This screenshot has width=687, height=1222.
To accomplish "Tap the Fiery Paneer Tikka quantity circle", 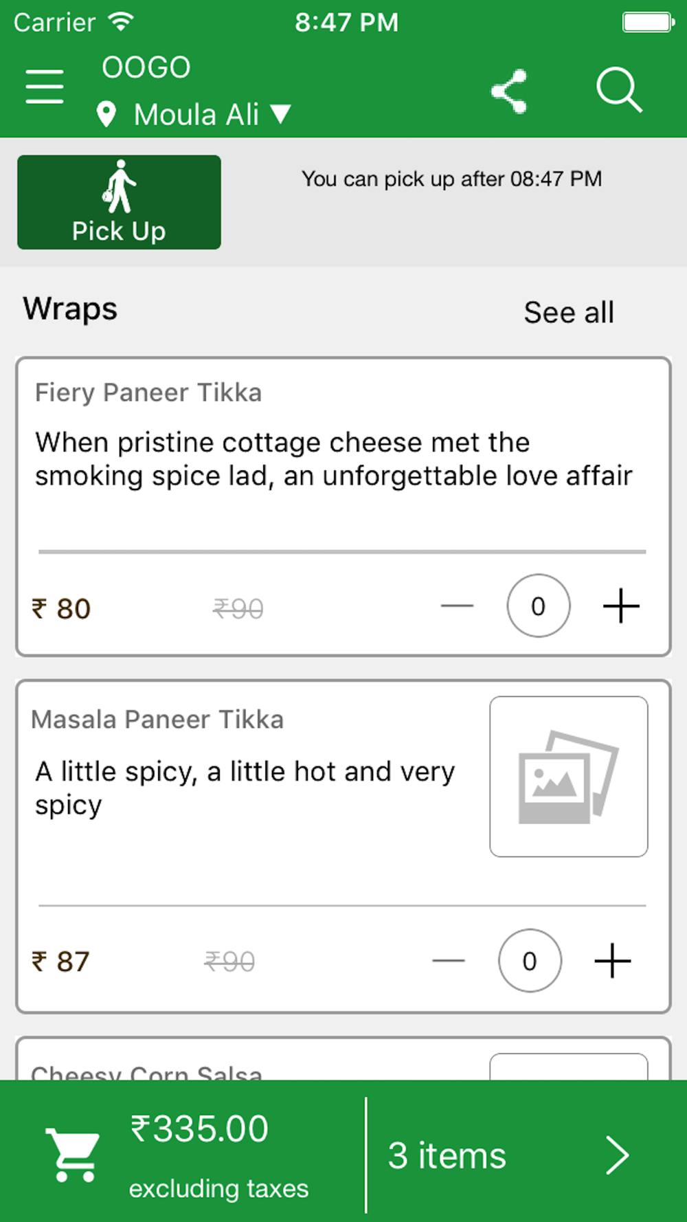I will [539, 606].
